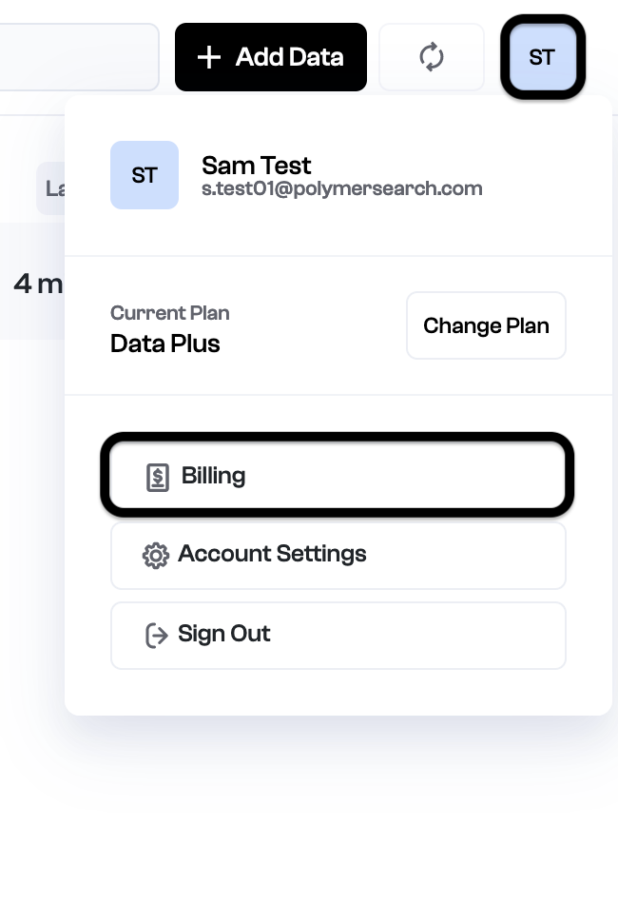
Task: Click the circular refresh sync icon
Action: pos(432,57)
